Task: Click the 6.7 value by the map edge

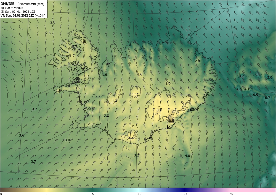Action: point(267,98)
